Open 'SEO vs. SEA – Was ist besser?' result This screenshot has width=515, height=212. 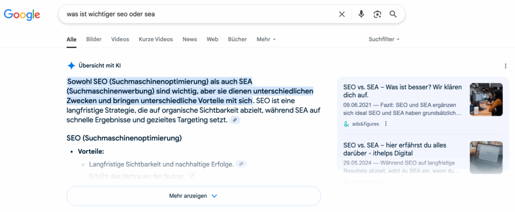tap(403, 91)
